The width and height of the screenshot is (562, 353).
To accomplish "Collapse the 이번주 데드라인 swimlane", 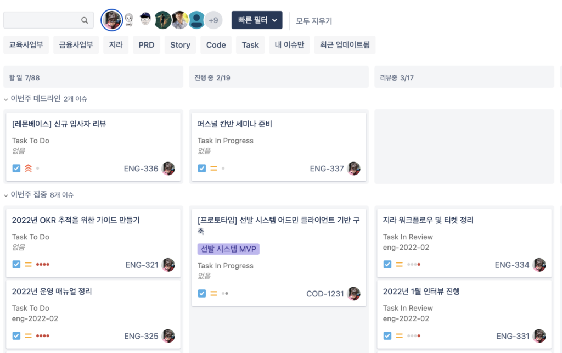I will pyautogui.click(x=6, y=99).
